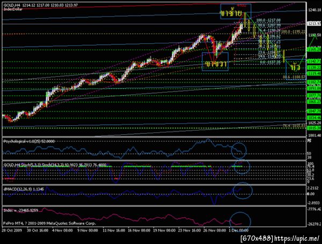Select the circle marker on dMACD panel
Screen dimensions: 322x244
point(243,191)
